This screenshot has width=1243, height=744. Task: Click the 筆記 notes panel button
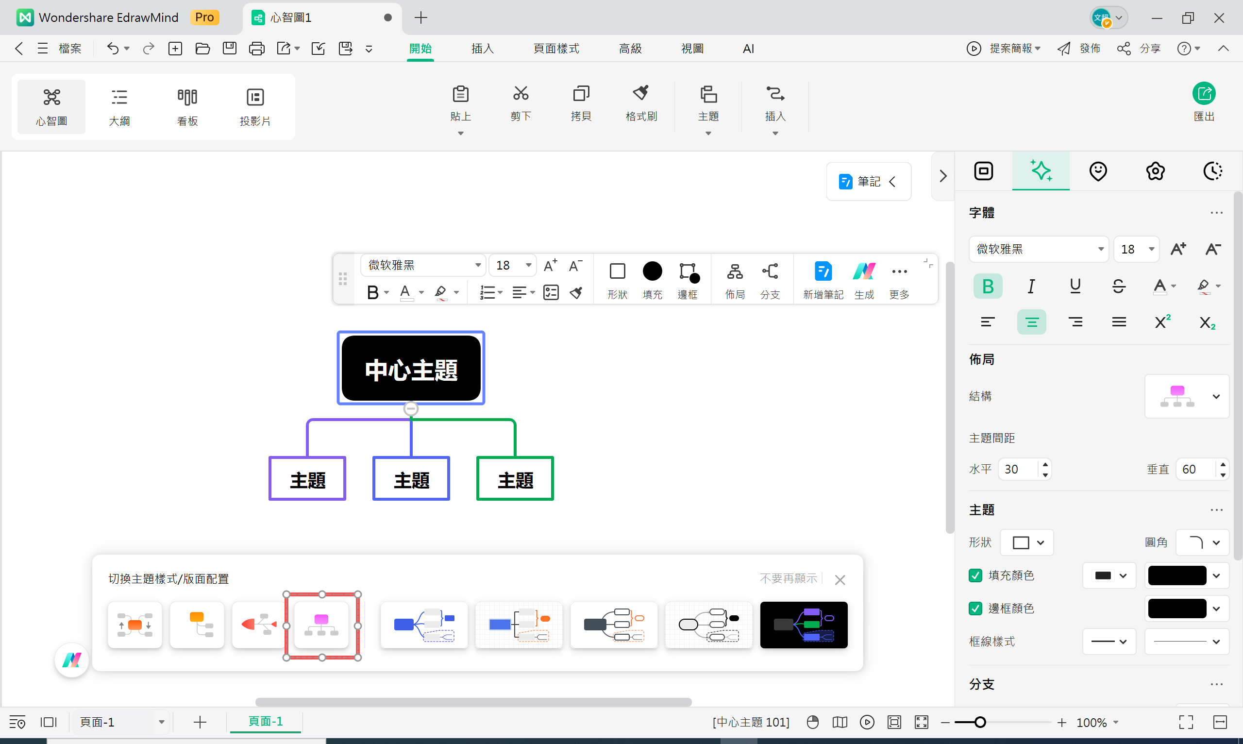click(868, 182)
